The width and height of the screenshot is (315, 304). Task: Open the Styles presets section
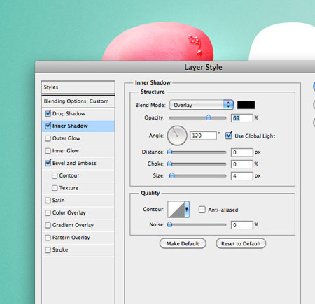(x=78, y=87)
